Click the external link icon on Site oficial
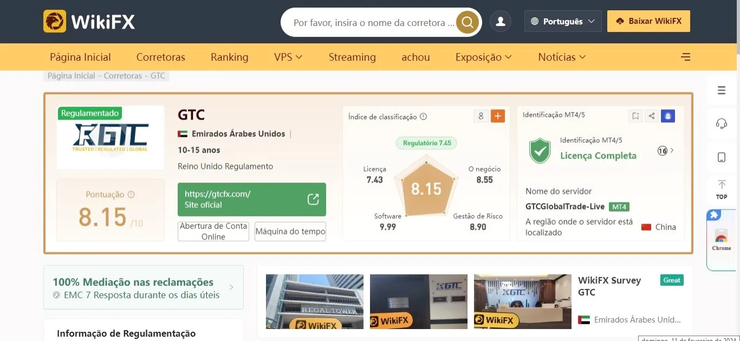 pyautogui.click(x=313, y=199)
